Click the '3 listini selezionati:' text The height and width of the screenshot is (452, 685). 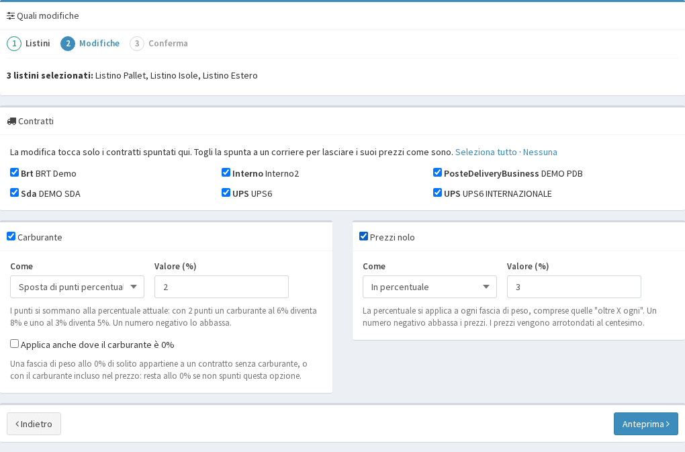(50, 75)
